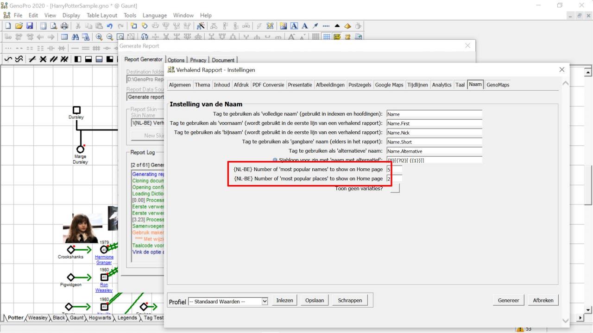This screenshot has width=593, height=333.
Task: Switch to the PDF Conversie tab
Action: 268,85
